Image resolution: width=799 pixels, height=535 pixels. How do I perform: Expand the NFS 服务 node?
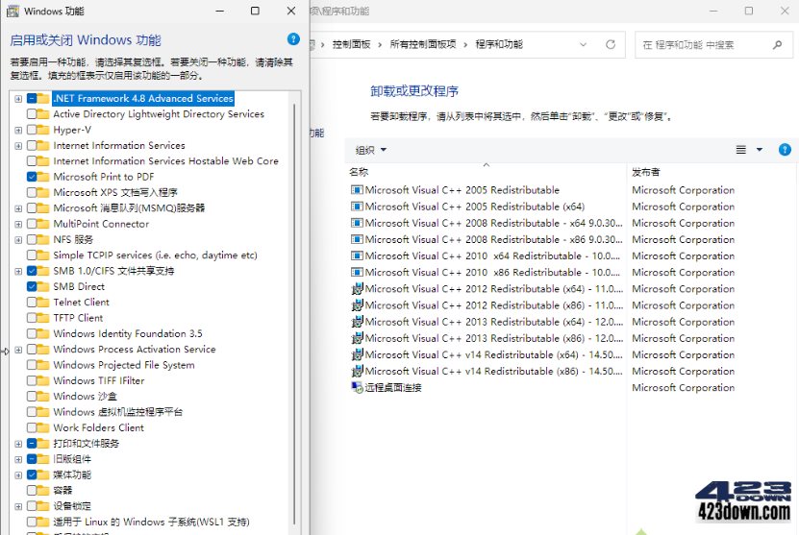tap(18, 240)
